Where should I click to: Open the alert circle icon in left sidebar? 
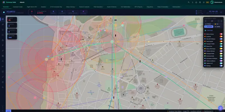point(3,35)
